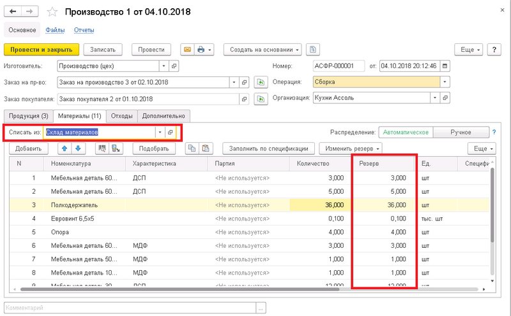511x316 pixels.
Task: Click the printer icon in the toolbar
Action: click(x=201, y=50)
